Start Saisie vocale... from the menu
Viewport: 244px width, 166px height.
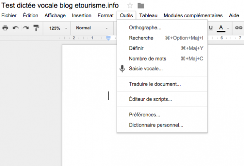pyautogui.click(x=162, y=69)
